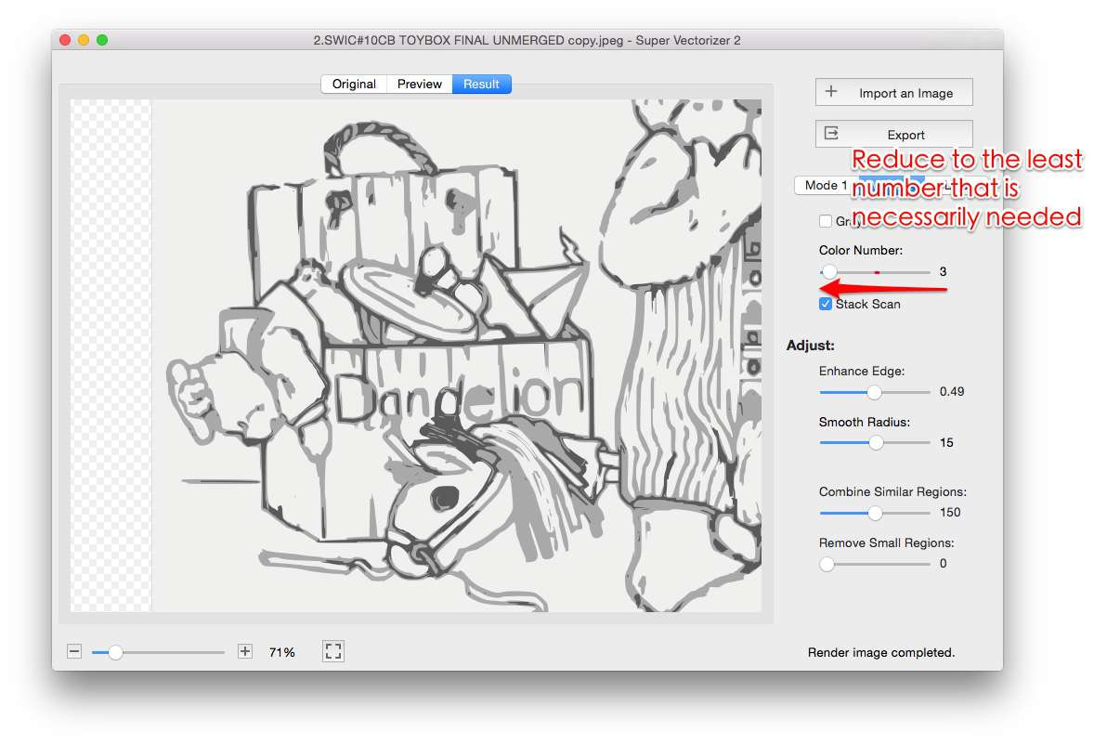Click the Enhance Edge slider knob
Viewport: 1094px width, 745px height.
click(874, 392)
